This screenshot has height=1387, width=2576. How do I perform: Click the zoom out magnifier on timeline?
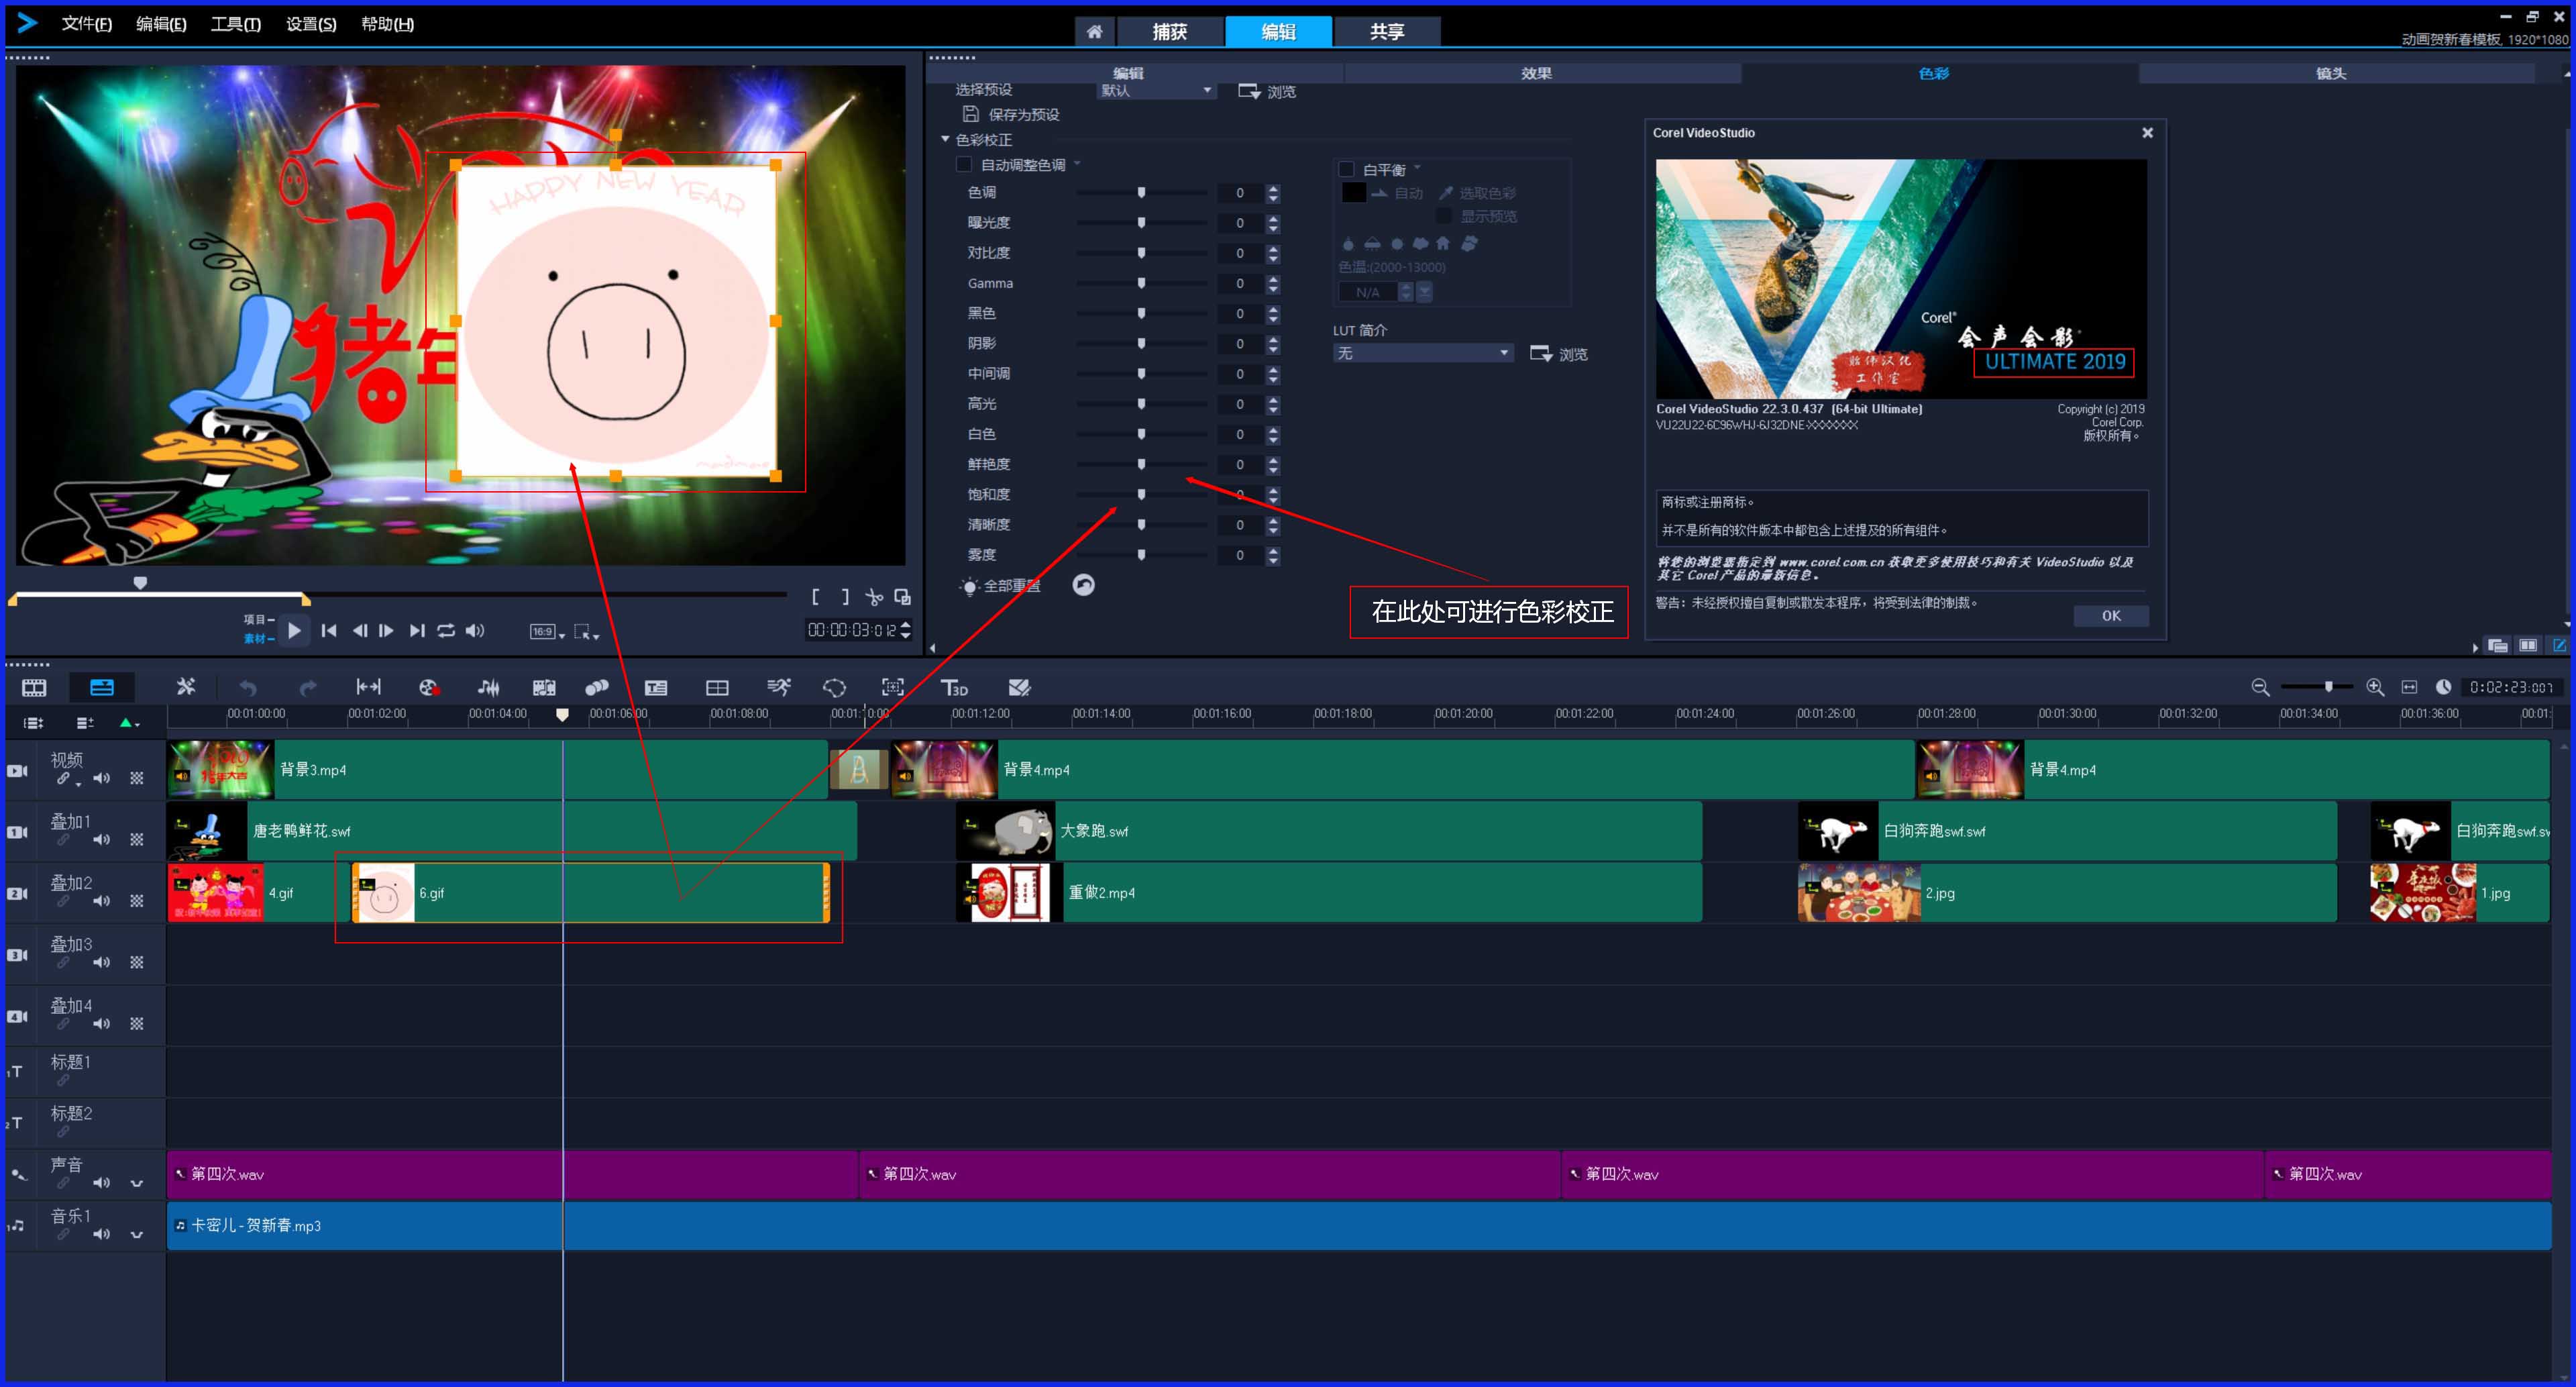[x=2260, y=687]
